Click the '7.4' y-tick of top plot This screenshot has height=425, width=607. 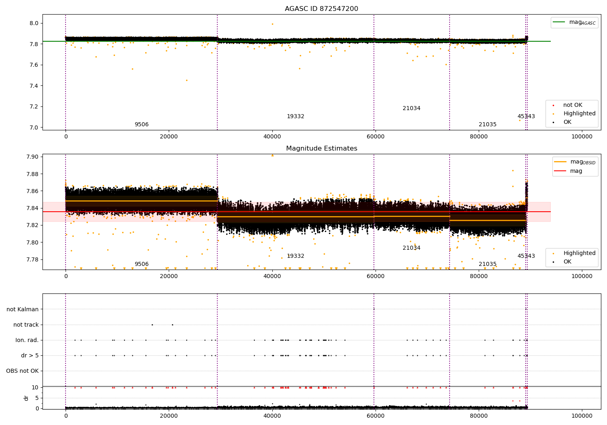pyautogui.click(x=34, y=86)
